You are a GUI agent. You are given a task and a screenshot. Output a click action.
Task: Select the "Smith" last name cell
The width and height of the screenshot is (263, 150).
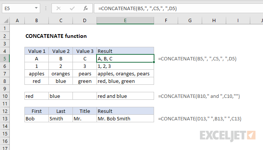pyautogui.click(x=60, y=118)
